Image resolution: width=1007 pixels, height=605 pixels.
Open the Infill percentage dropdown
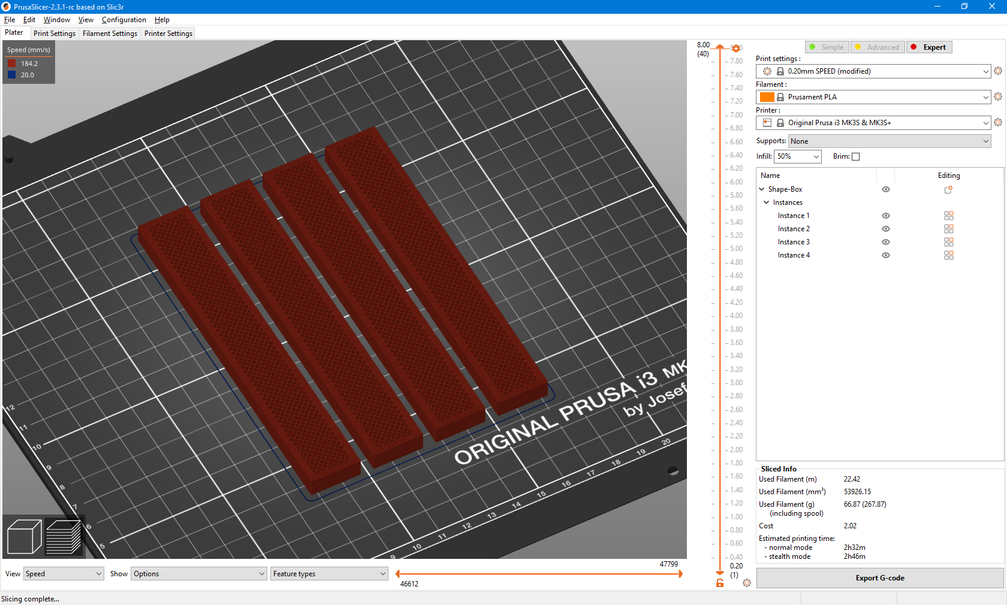tap(797, 156)
